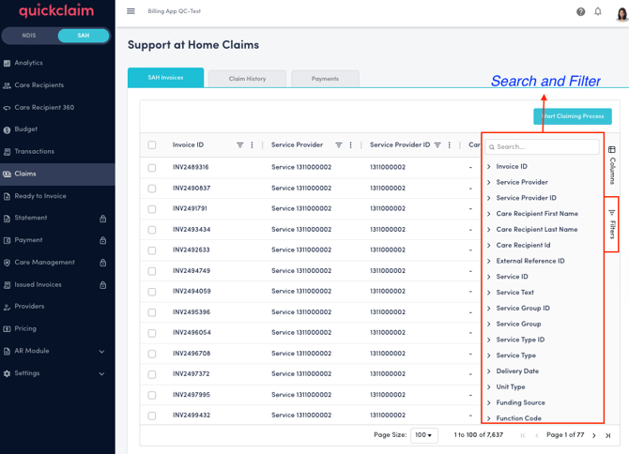The width and height of the screenshot is (629, 454).
Task: Tick the checkbox for invoice INV2489316
Action: coord(152,168)
